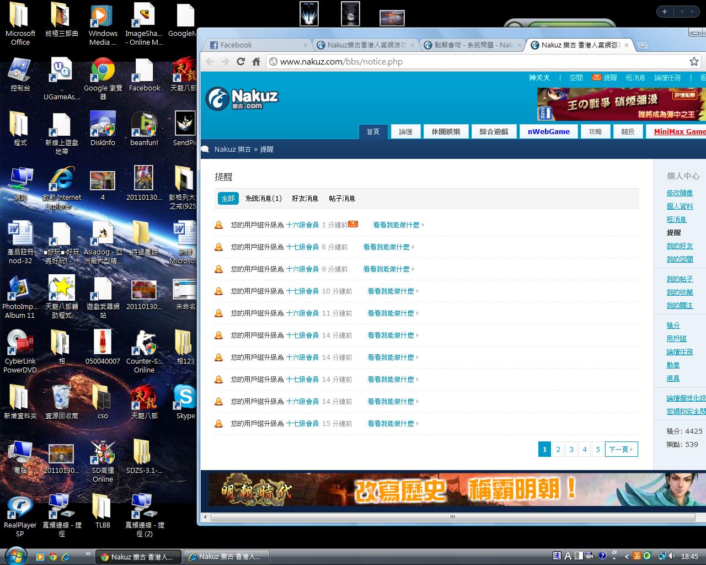Click the Nakuz site logo
This screenshot has width=706, height=565.
(242, 99)
